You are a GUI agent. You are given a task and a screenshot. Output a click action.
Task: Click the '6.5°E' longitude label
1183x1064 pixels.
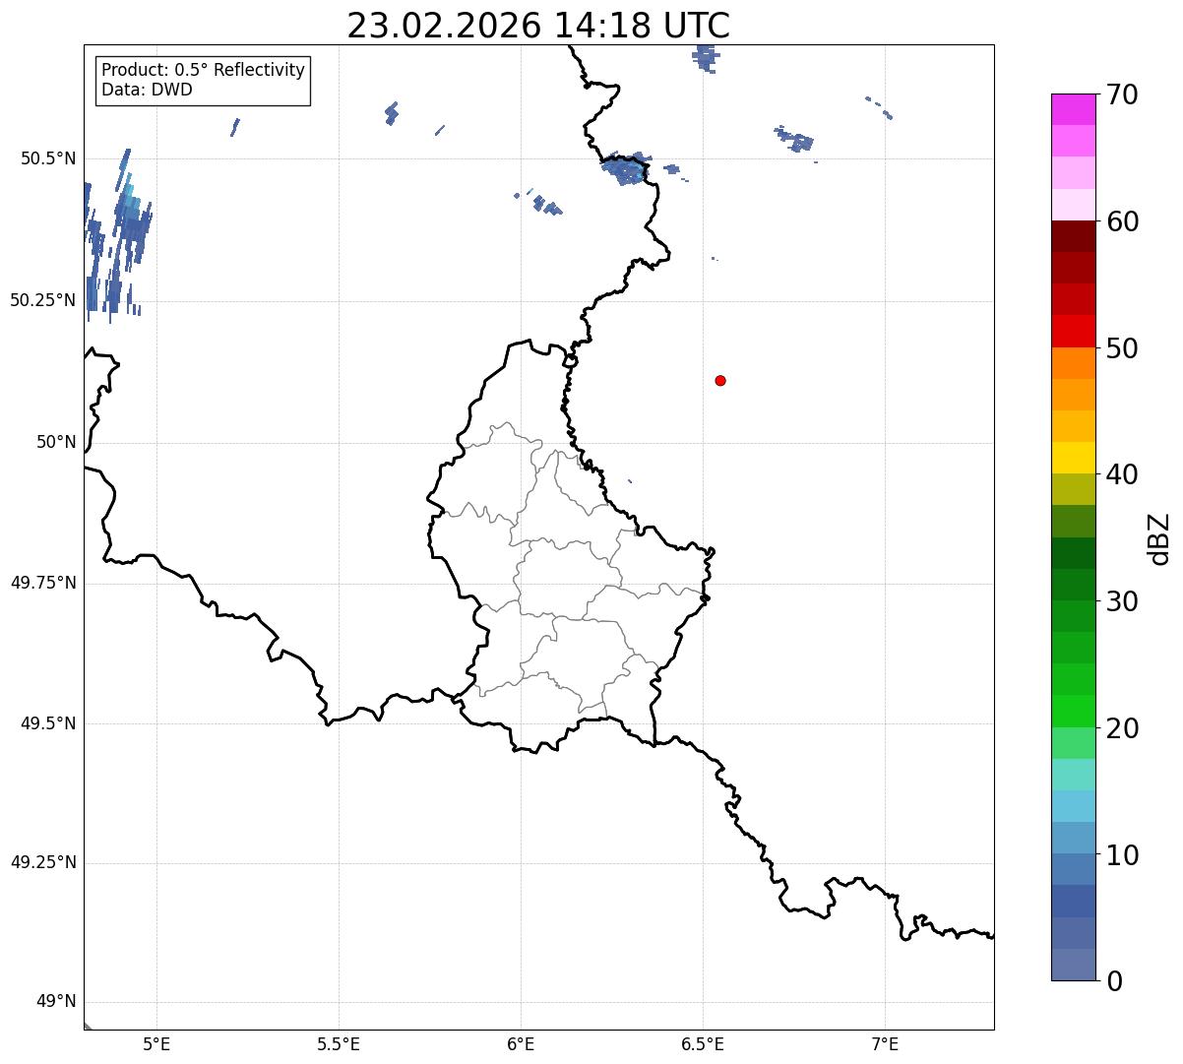[x=703, y=1043]
